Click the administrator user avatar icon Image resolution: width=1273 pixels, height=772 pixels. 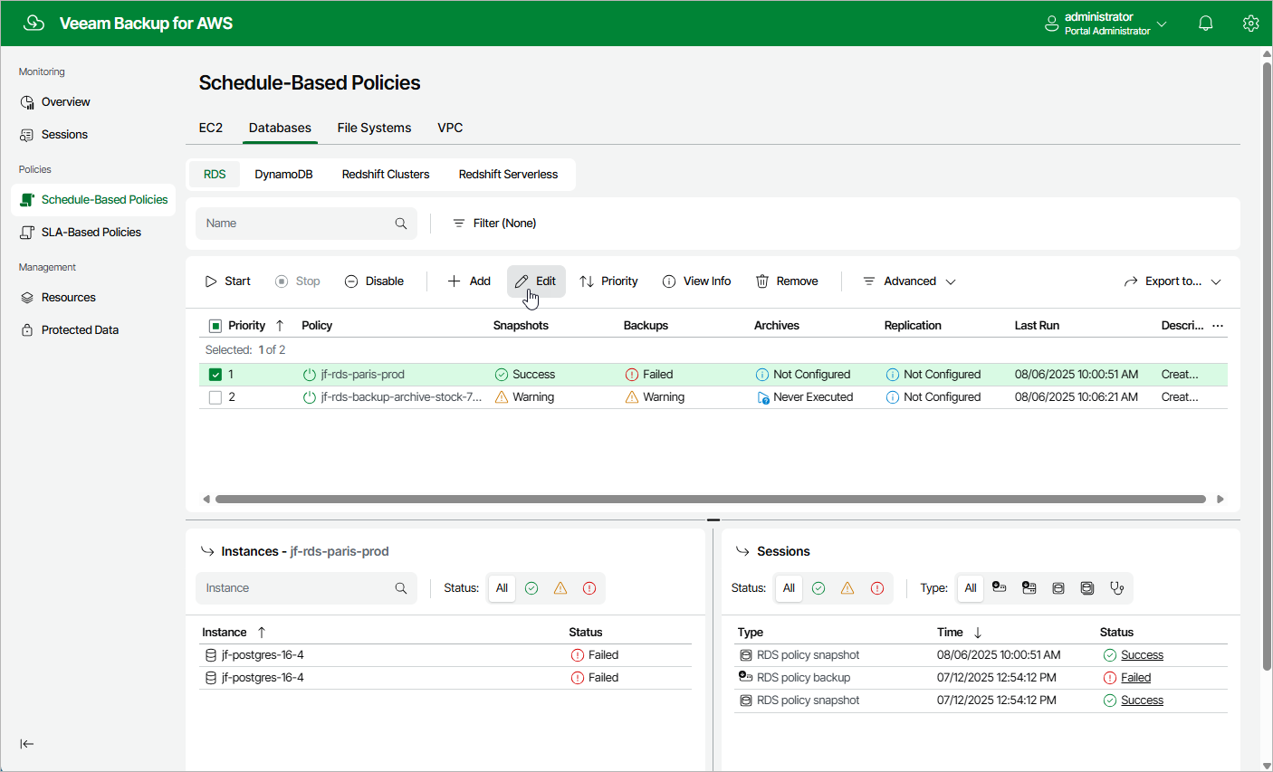(x=1051, y=24)
